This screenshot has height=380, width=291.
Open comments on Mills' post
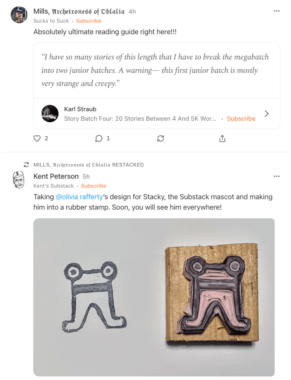click(x=99, y=139)
